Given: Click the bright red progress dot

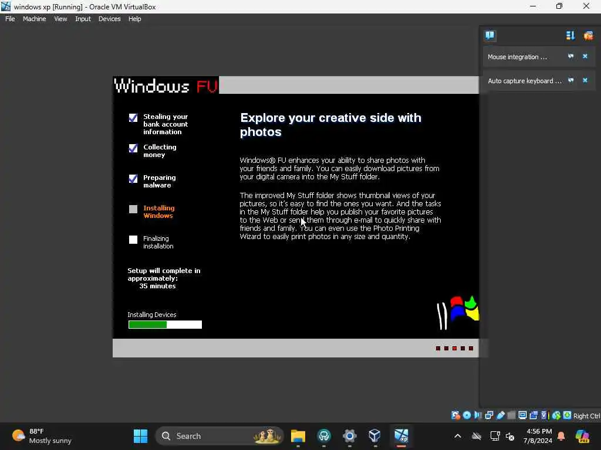Looking at the screenshot, I should tap(455, 348).
